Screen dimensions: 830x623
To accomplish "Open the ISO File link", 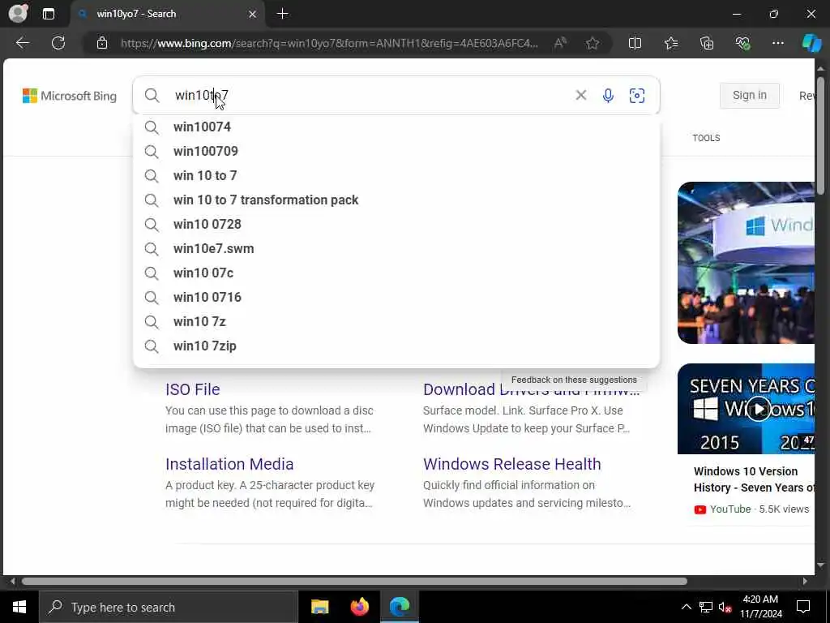I will click(193, 389).
